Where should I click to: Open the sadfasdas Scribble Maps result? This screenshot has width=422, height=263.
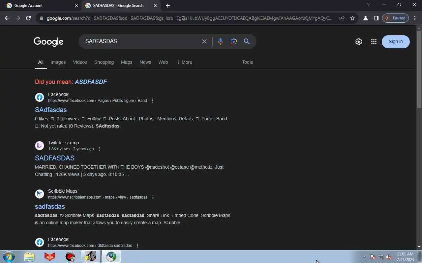(x=50, y=206)
